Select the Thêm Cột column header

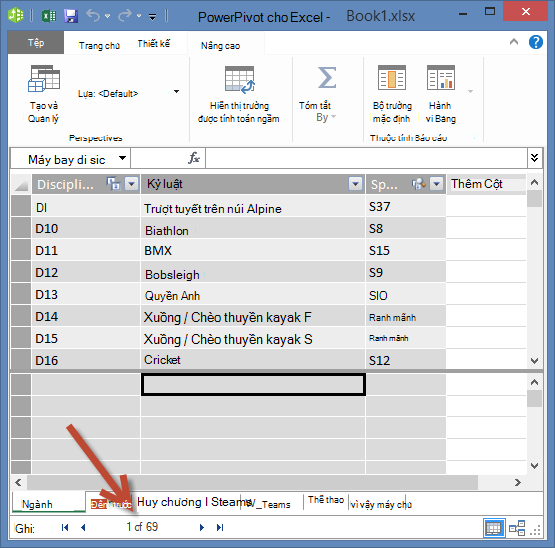click(x=486, y=184)
